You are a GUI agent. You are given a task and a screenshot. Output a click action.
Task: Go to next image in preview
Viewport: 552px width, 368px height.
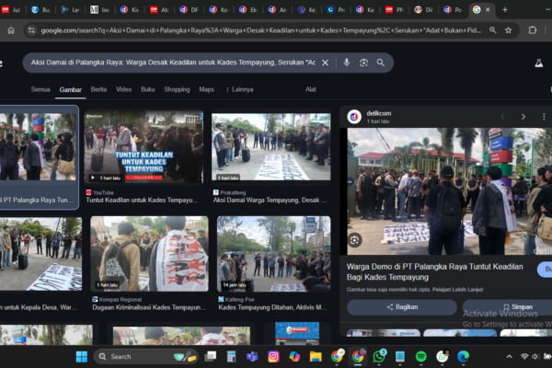[523, 117]
